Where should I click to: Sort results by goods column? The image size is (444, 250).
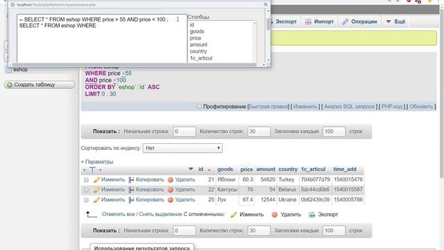(225, 169)
